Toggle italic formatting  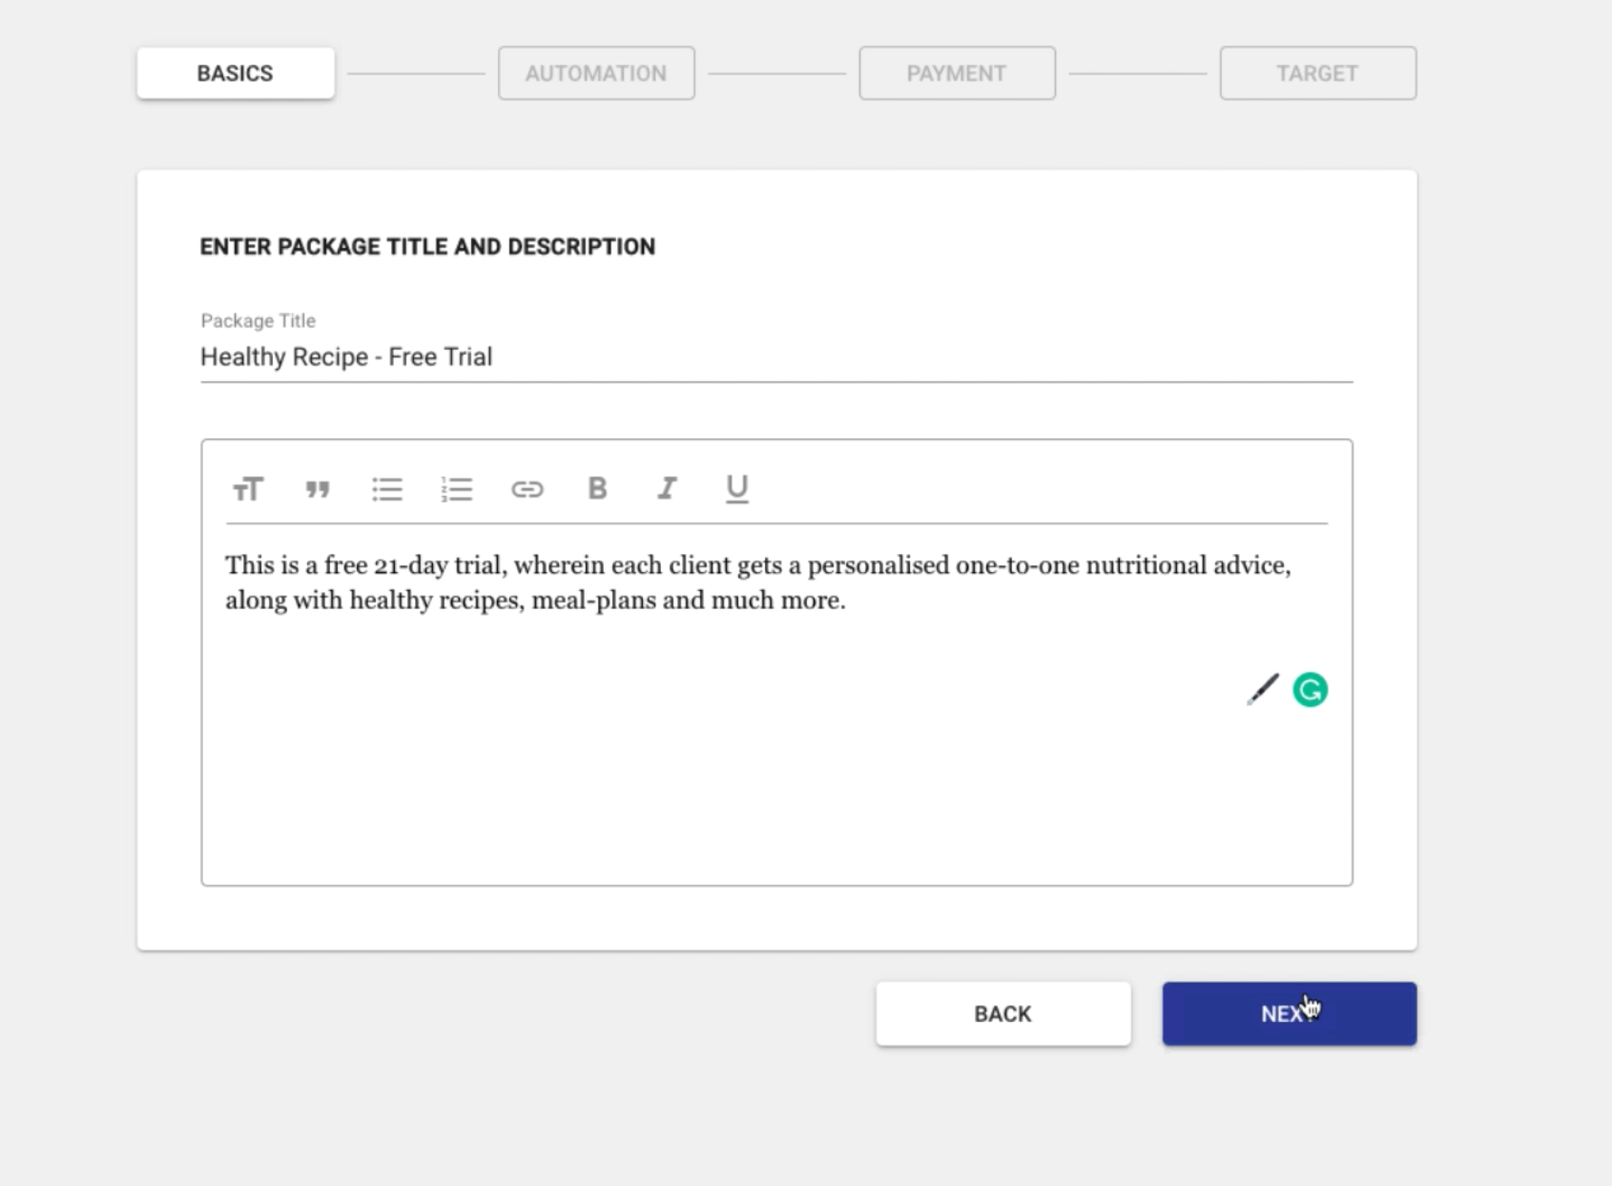(x=667, y=489)
